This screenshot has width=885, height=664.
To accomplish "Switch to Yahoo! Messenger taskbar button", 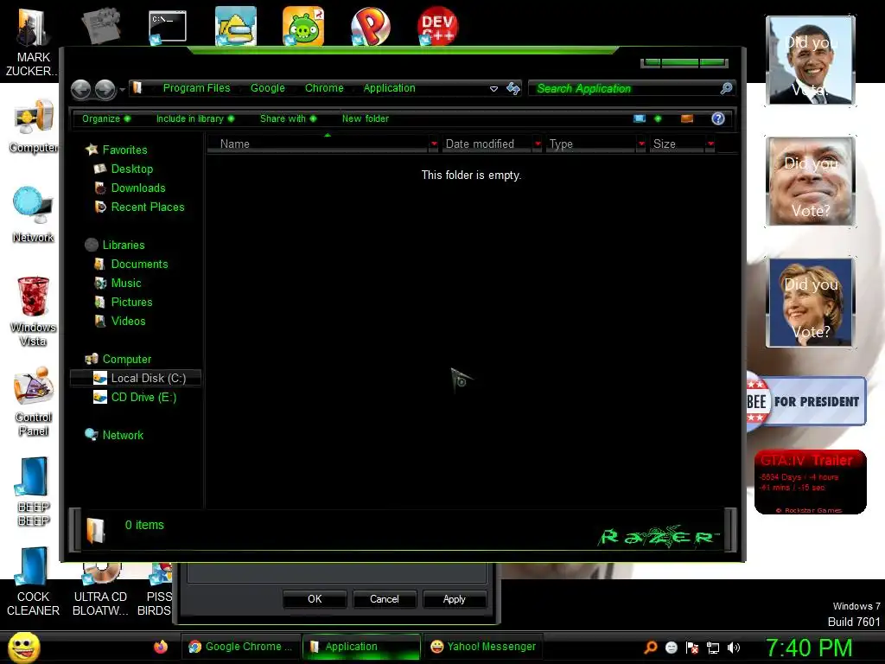I will [x=484, y=647].
